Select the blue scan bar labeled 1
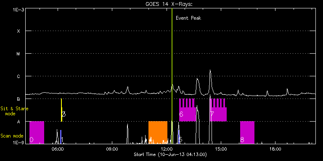 61,137
